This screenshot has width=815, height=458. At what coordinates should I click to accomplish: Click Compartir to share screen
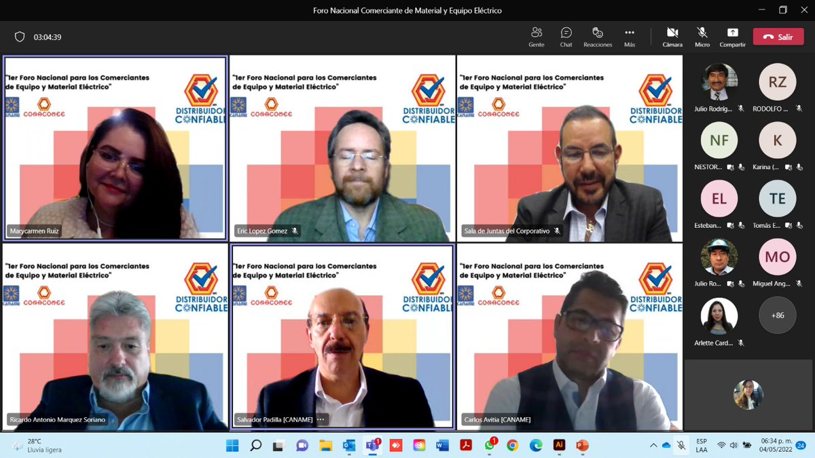(732, 37)
